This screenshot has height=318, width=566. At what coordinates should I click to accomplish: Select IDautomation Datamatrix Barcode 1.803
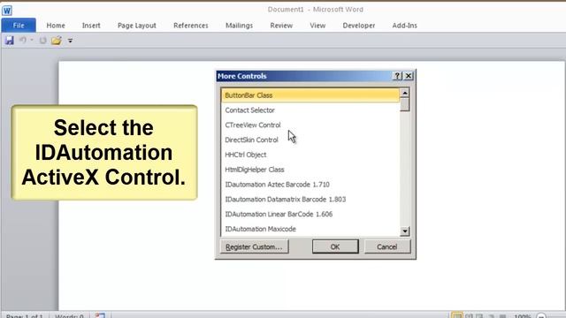point(310,200)
